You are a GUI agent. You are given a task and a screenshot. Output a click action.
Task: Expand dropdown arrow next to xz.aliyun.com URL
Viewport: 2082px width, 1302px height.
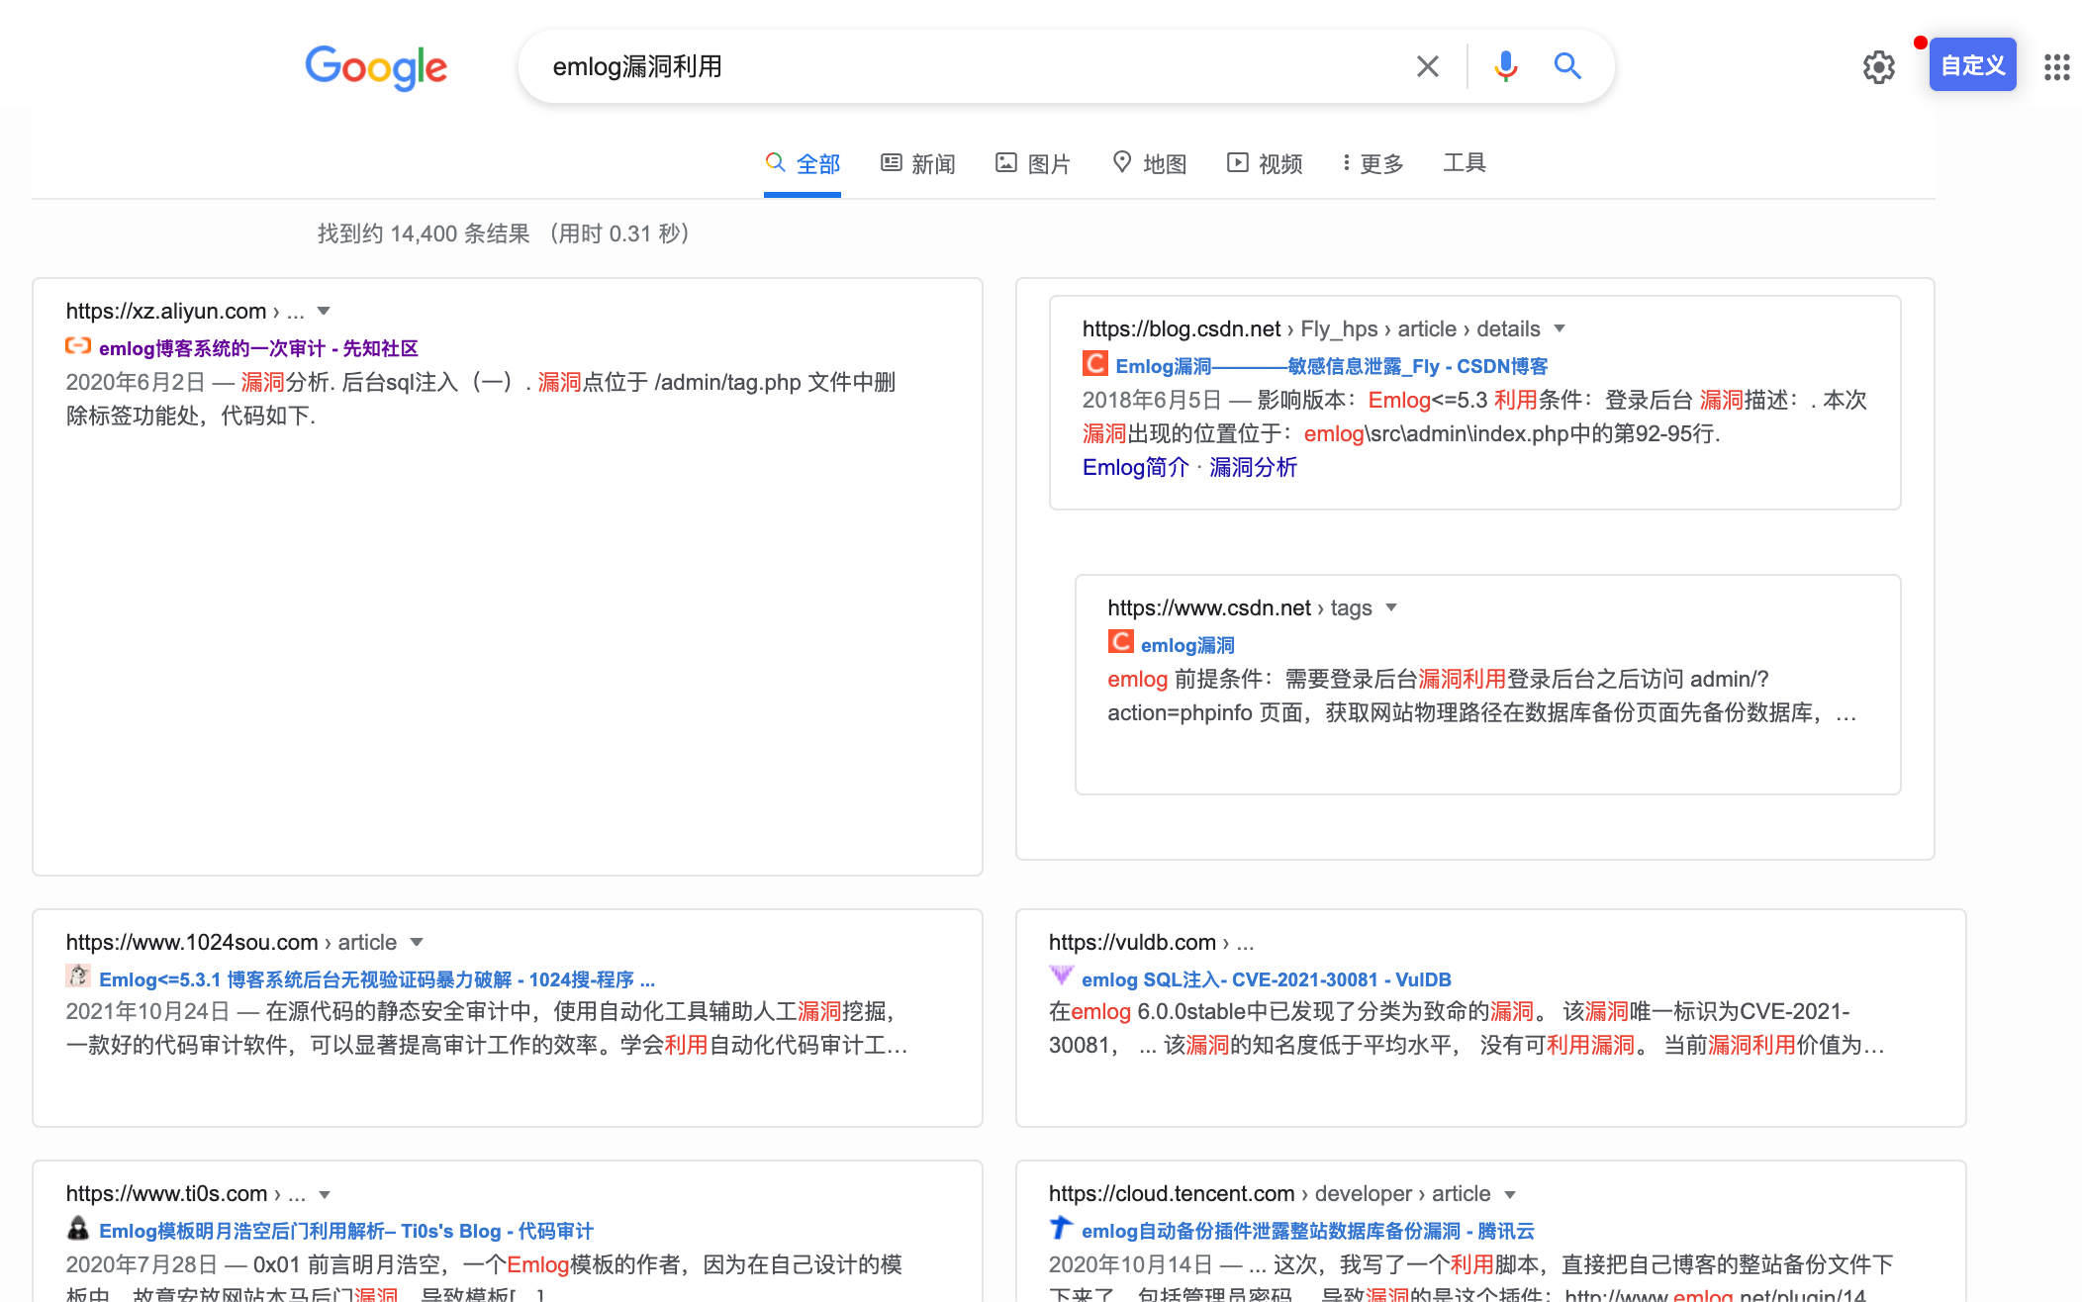(x=324, y=312)
